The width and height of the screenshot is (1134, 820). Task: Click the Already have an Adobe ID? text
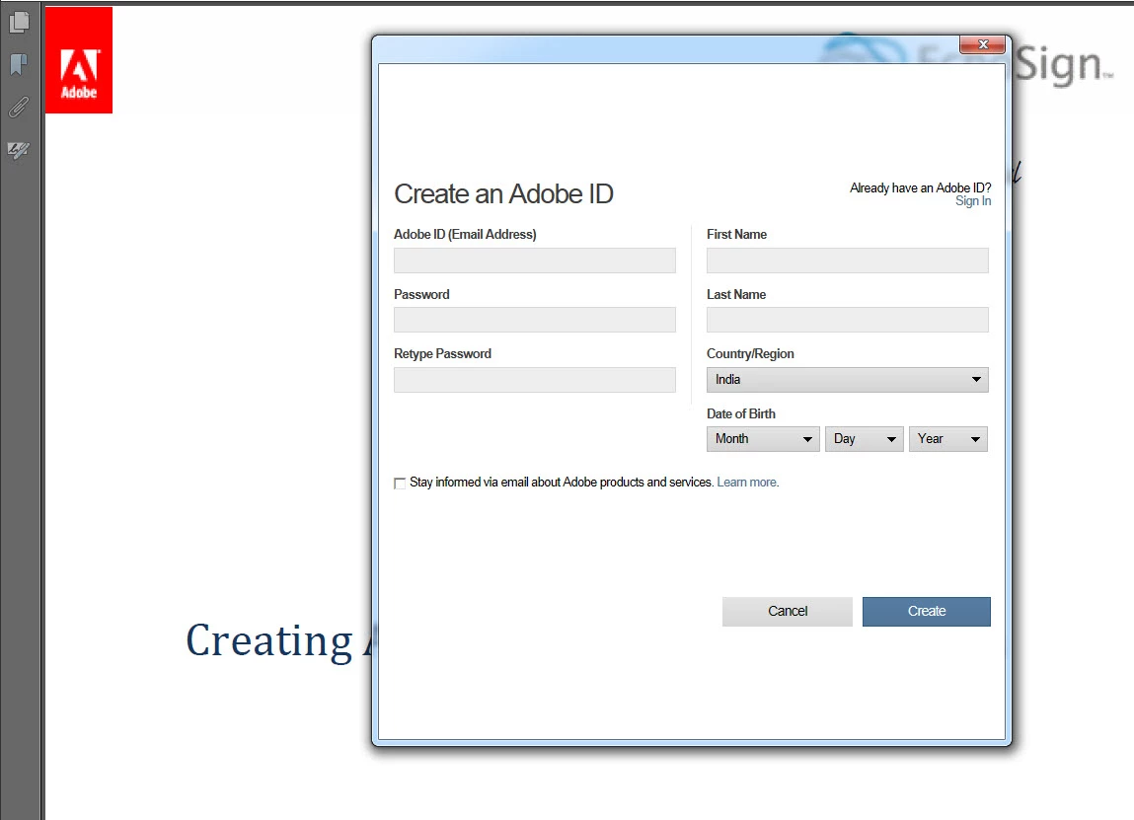[920, 188]
